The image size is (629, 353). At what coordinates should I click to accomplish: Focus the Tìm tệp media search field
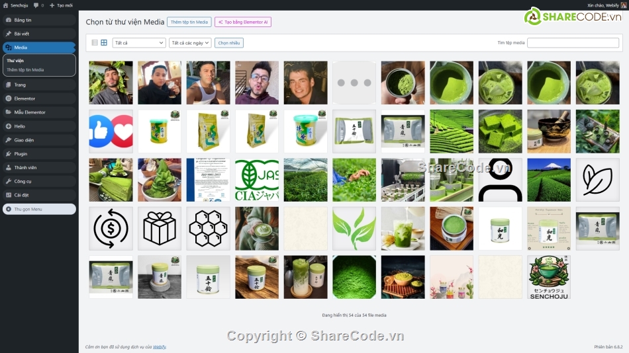point(573,42)
